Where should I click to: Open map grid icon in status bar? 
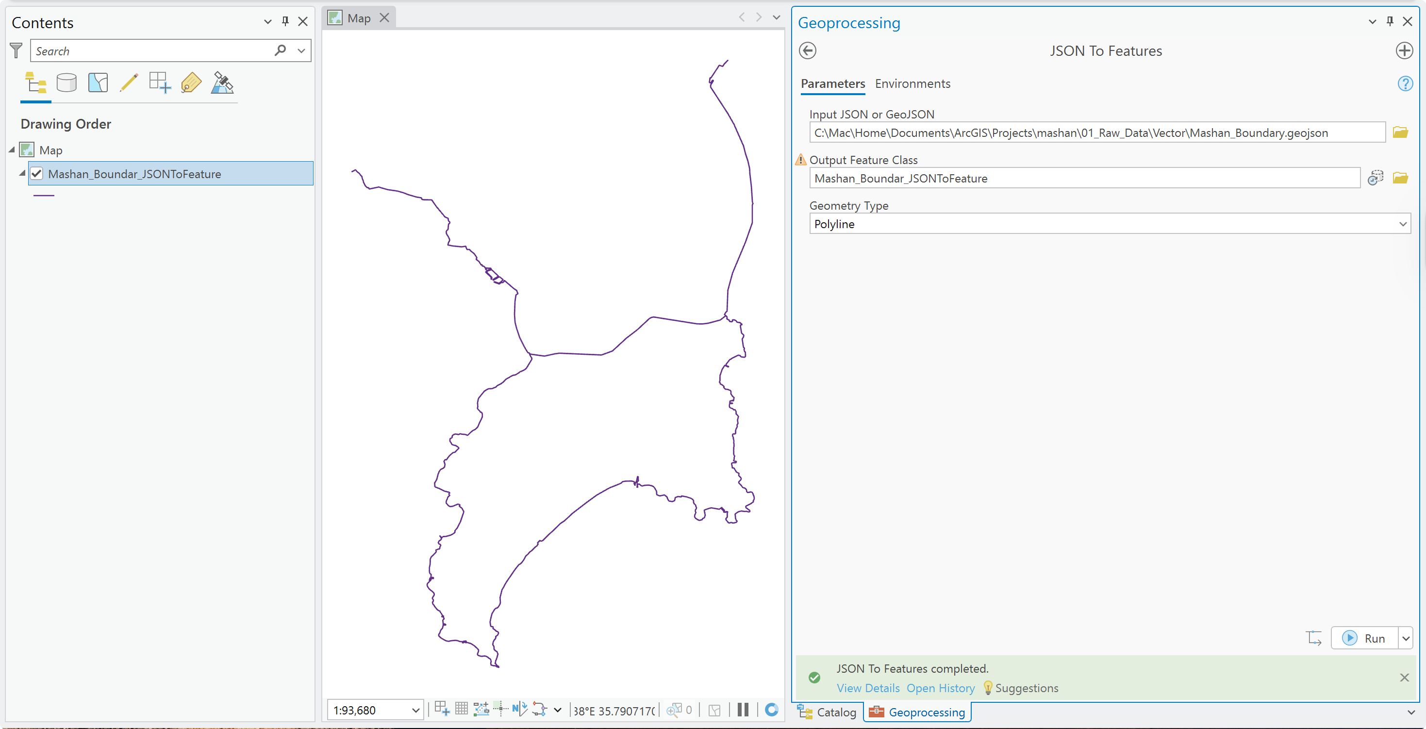click(x=461, y=709)
